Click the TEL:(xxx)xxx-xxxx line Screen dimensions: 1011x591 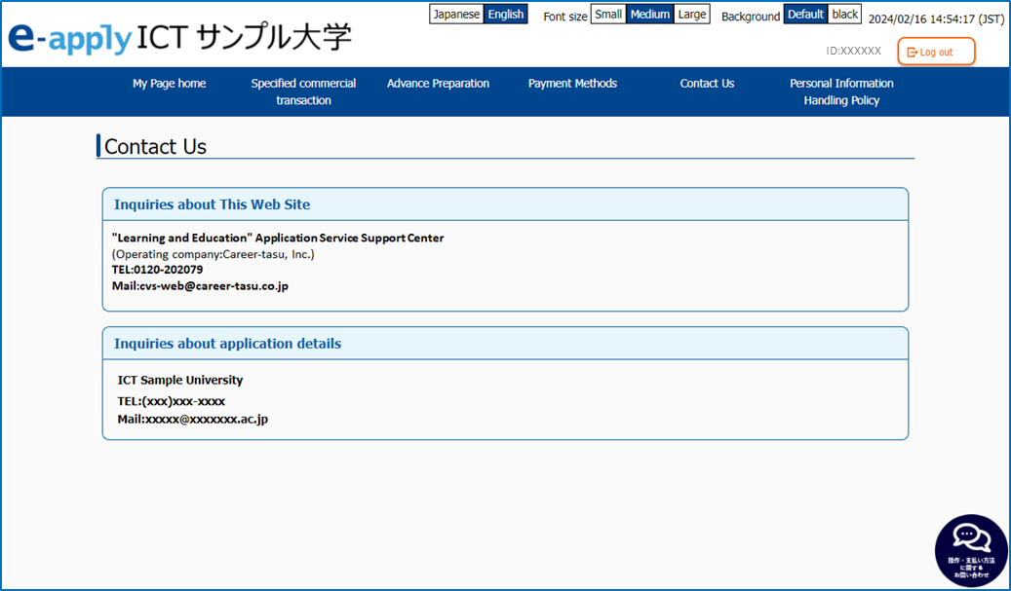click(x=172, y=401)
